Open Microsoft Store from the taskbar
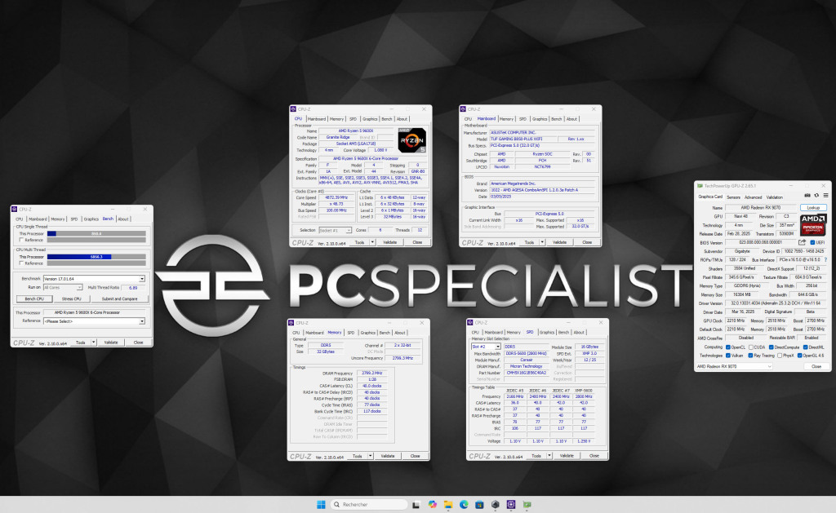 click(x=479, y=505)
